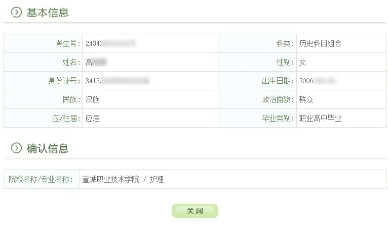Click the 出生日期 value starting 2006
The width and height of the screenshot is (389, 226).
[318, 81]
